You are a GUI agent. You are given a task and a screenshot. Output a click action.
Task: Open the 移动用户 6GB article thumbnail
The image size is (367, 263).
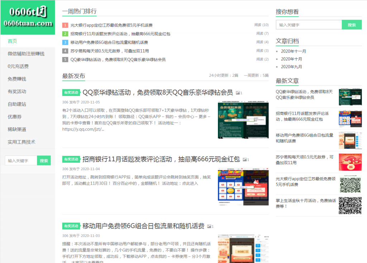click(243, 249)
